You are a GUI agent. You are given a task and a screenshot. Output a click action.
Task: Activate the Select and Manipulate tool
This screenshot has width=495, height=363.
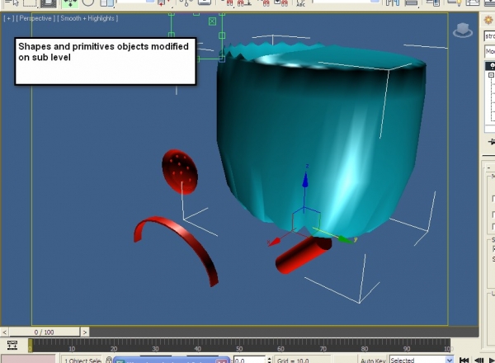186,2
